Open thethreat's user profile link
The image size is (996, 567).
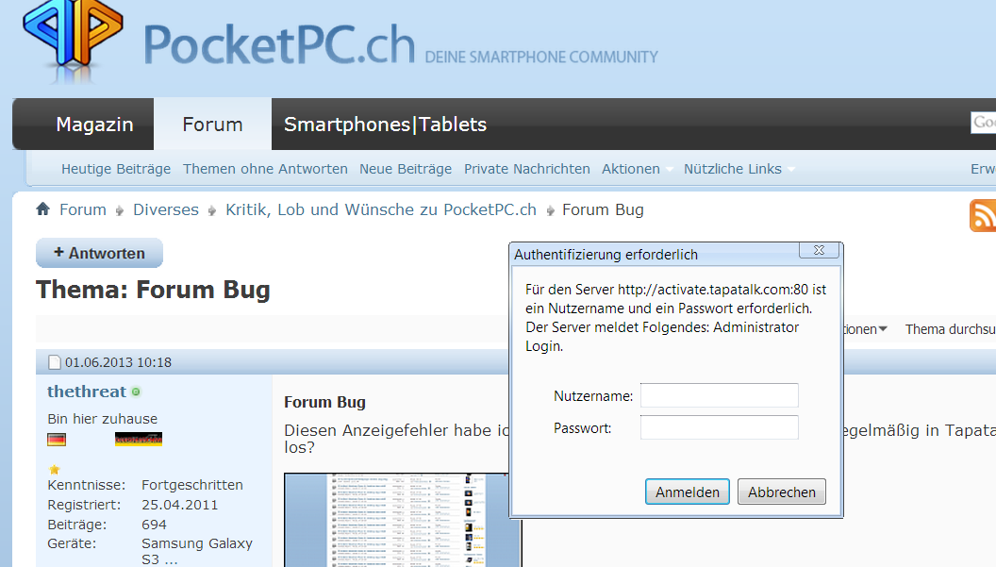87,392
